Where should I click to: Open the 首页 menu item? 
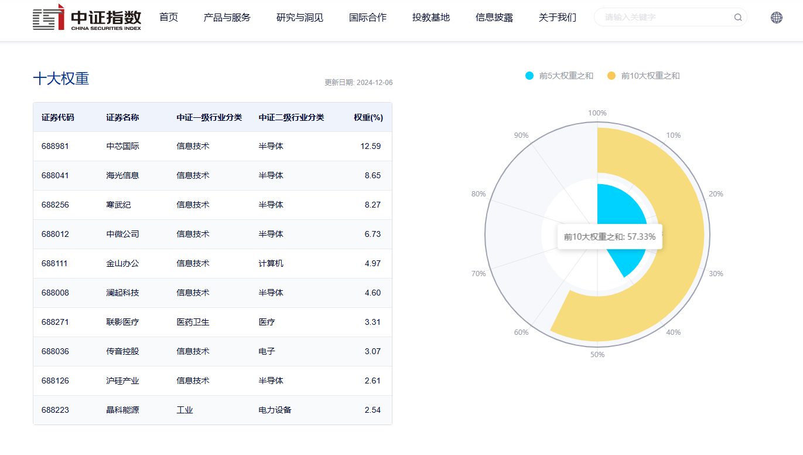169,18
